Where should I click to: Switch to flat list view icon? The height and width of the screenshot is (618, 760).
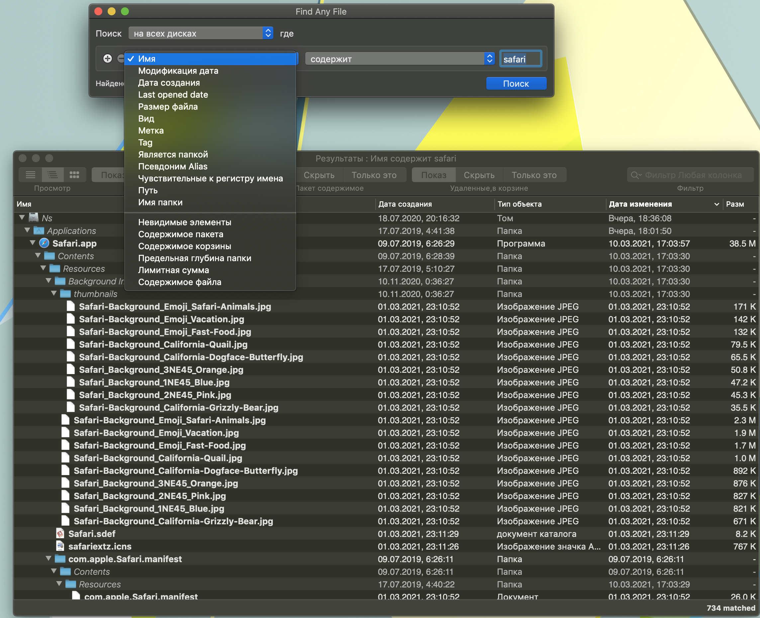31,175
